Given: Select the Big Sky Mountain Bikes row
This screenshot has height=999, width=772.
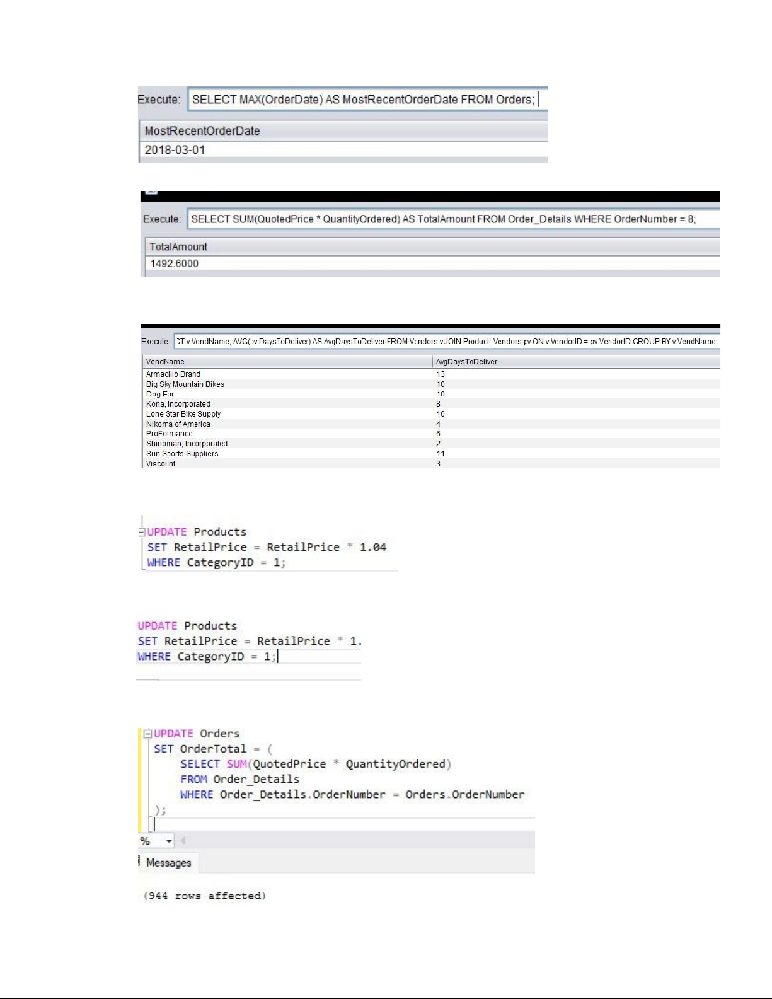Looking at the screenshot, I should [432, 384].
